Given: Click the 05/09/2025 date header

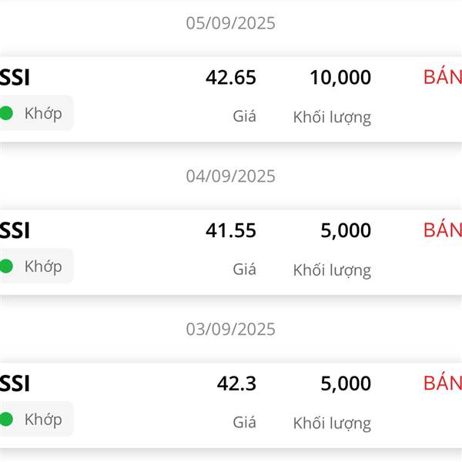Looking at the screenshot, I should click(x=231, y=23).
